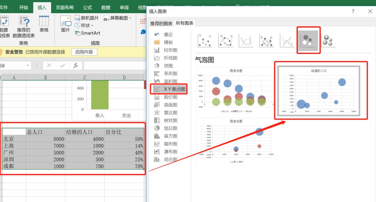Image resolution: width=376 pixels, height=202 pixels.
Task: Click the 启用内容 enable content button
Action: point(84,52)
